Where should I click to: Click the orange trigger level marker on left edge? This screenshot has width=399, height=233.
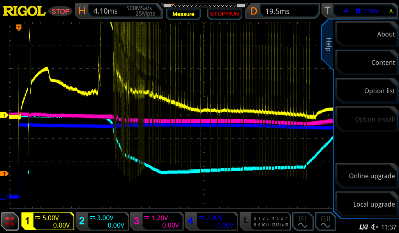click(4, 174)
